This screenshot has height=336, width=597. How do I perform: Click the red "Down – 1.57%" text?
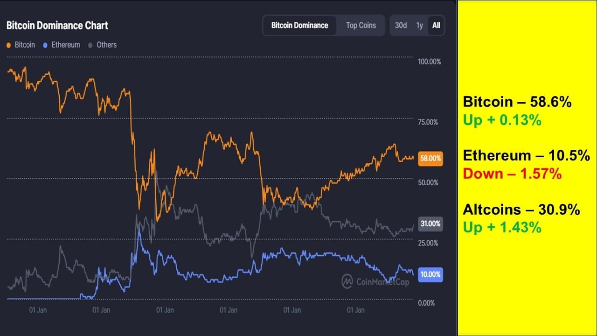(x=512, y=174)
